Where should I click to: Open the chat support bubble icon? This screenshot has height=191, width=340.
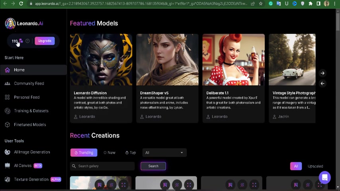tap(324, 177)
